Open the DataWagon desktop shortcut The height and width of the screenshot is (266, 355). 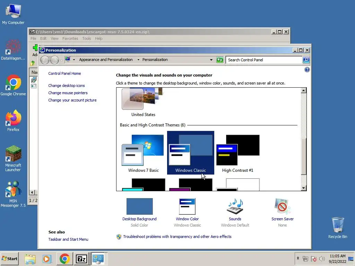pos(13,50)
